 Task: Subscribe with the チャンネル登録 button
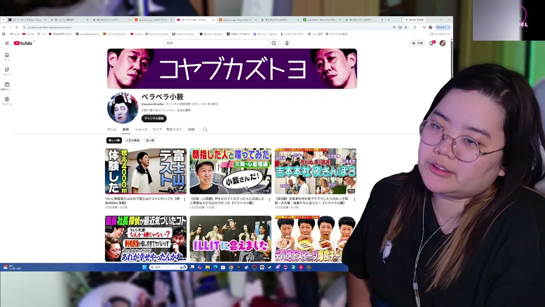click(154, 119)
